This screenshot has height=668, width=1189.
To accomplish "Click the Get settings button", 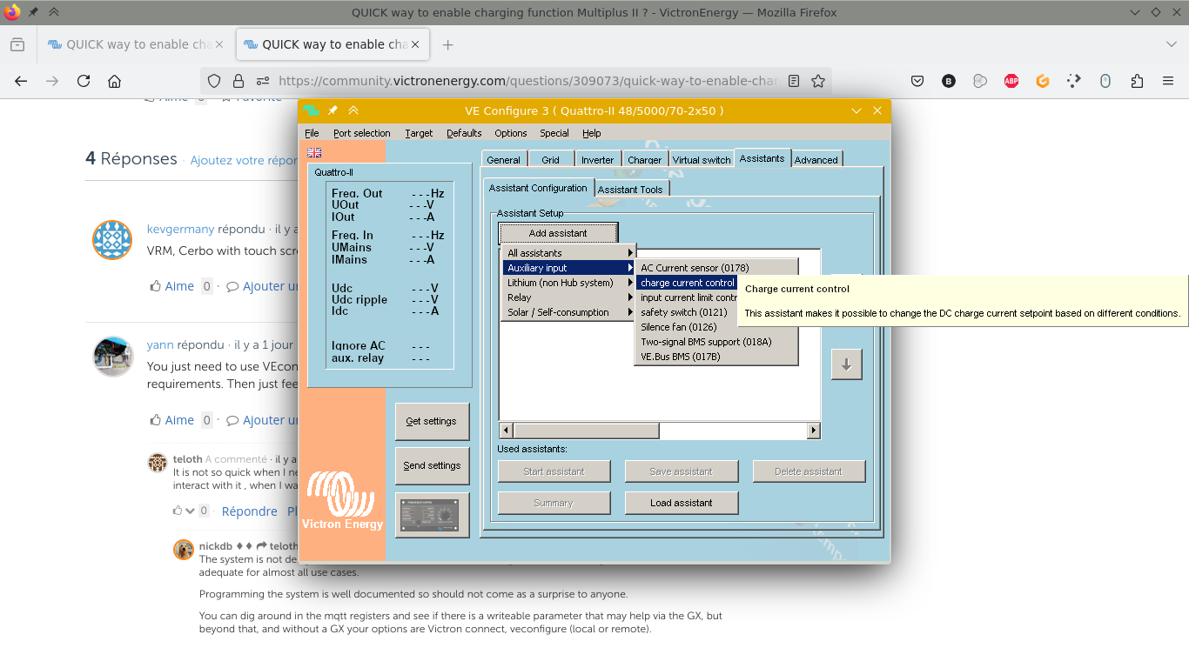I will 432,421.
